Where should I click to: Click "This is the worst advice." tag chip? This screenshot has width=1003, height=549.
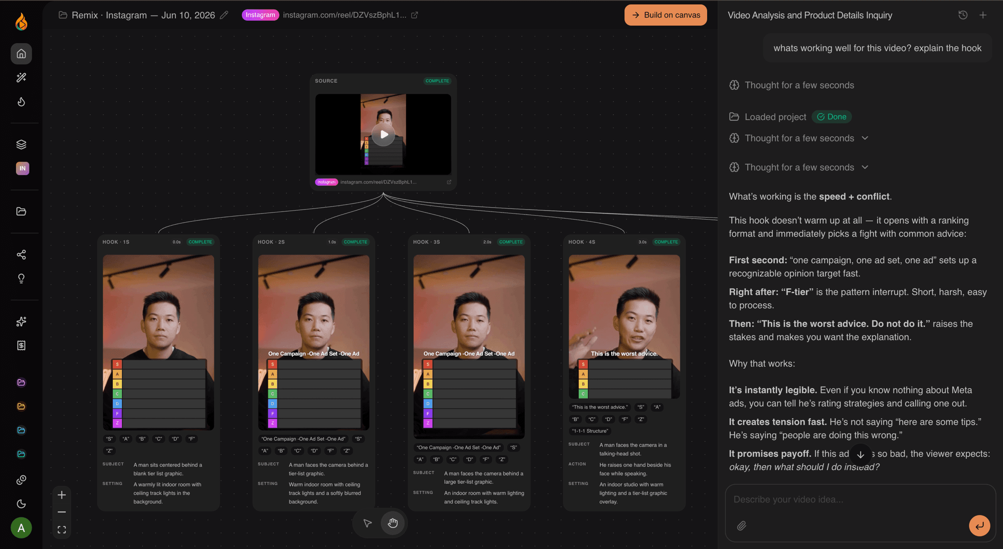[600, 407]
